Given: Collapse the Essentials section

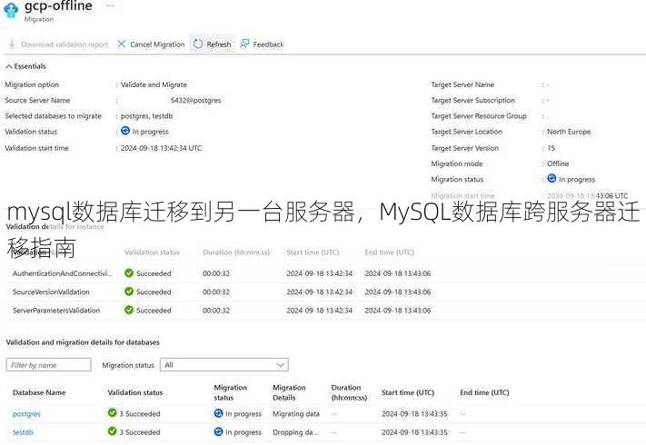Looking at the screenshot, I should (25, 66).
